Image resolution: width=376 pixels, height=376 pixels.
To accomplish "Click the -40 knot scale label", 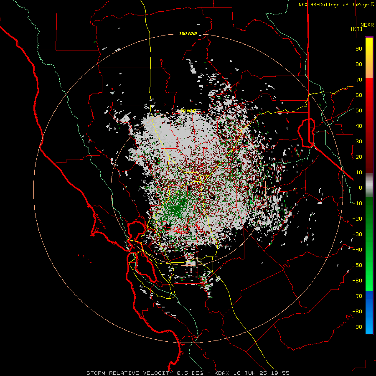I will [x=357, y=250].
